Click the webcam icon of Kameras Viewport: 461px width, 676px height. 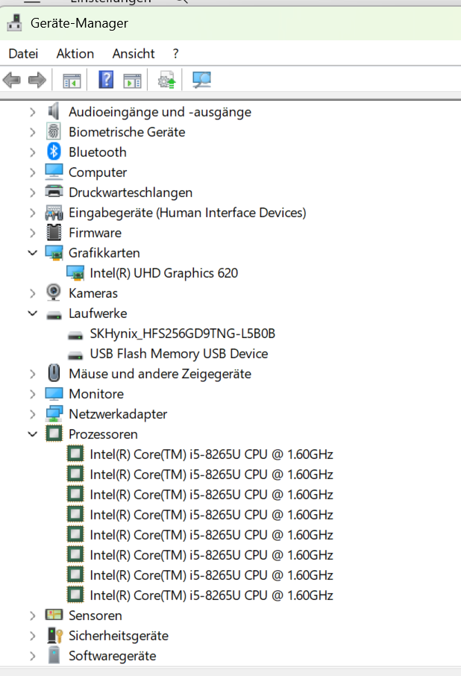[x=54, y=292]
